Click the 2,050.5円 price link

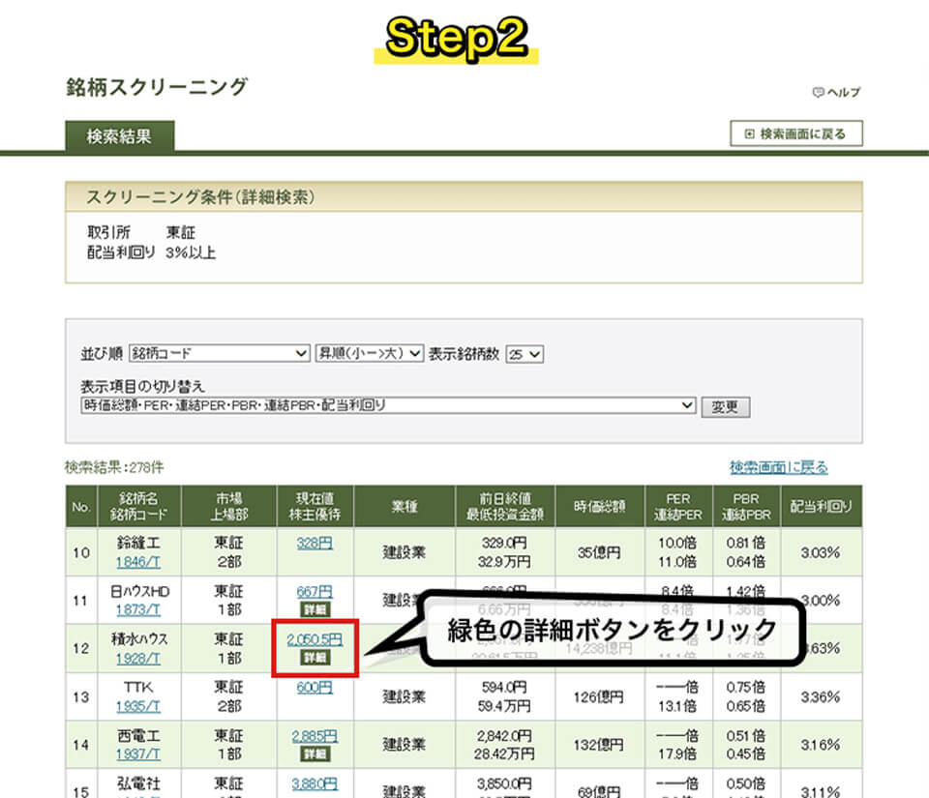315,639
